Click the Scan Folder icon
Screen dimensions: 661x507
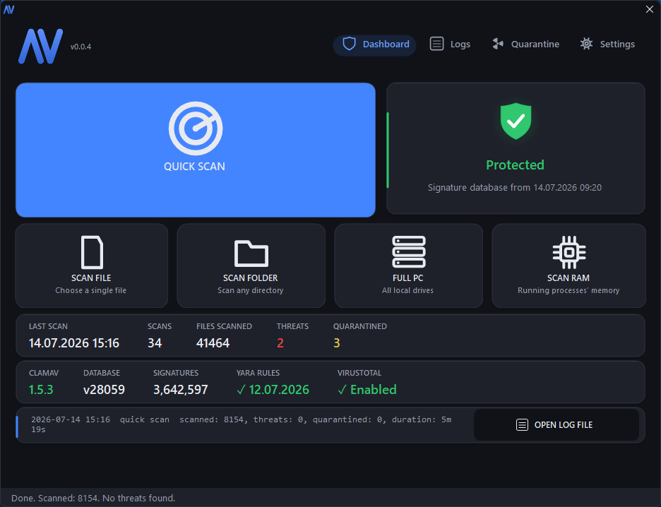251,253
